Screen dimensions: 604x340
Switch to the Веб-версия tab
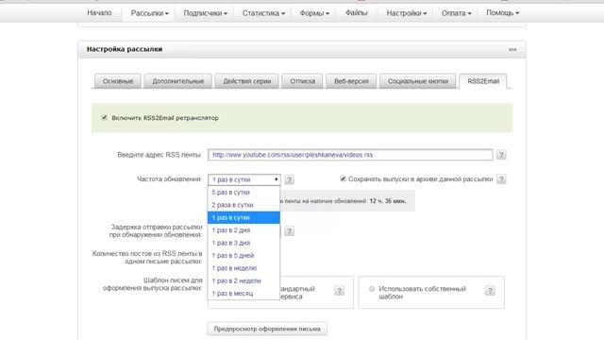[x=351, y=81]
